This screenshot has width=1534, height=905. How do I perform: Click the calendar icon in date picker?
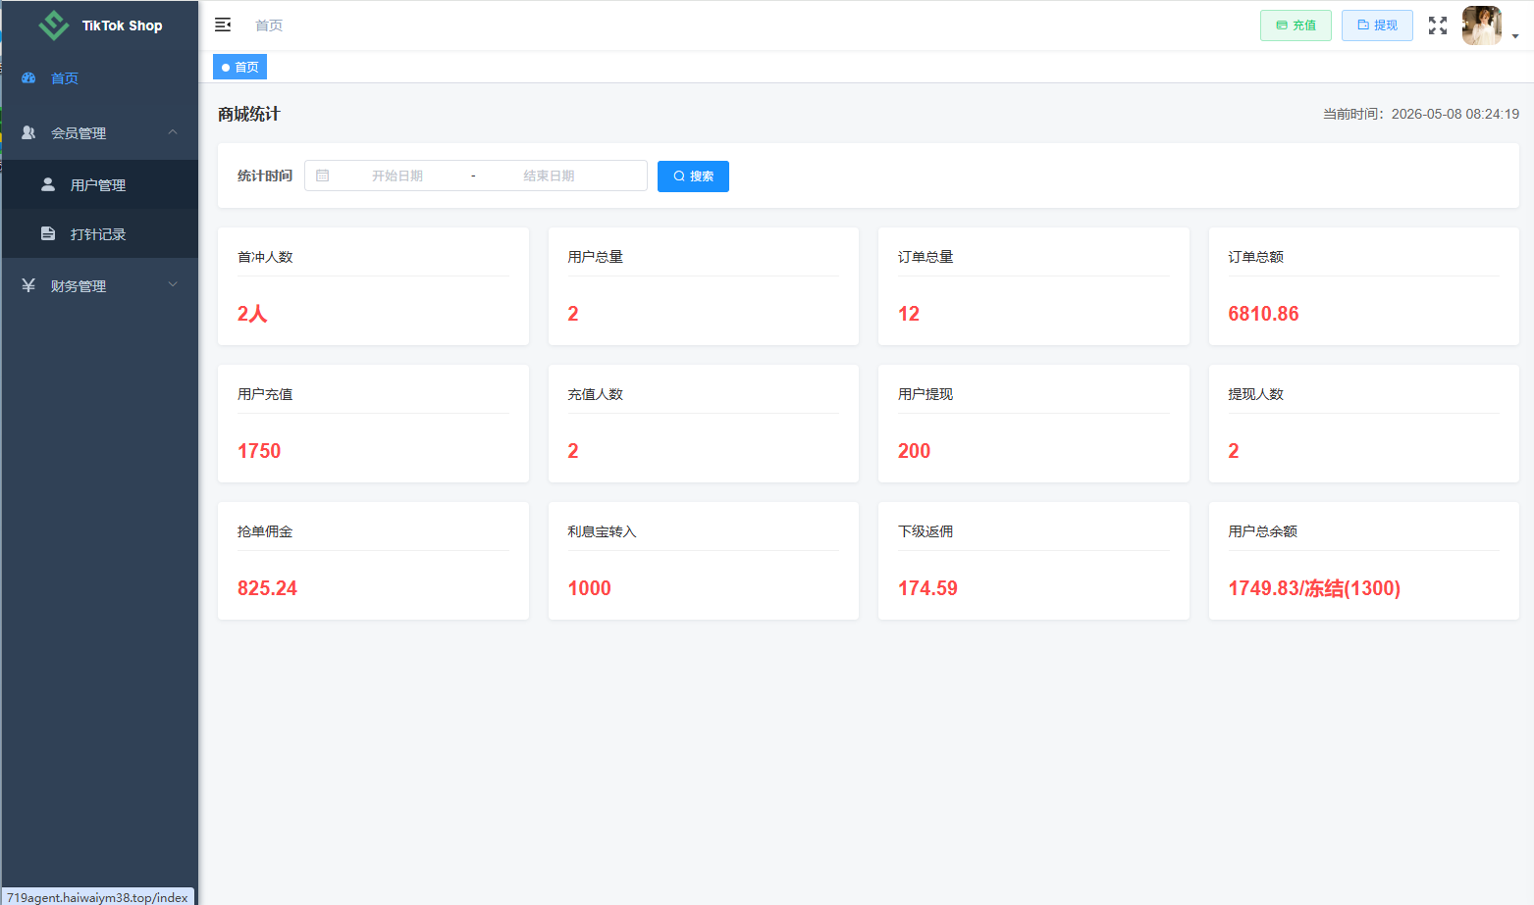coord(322,176)
